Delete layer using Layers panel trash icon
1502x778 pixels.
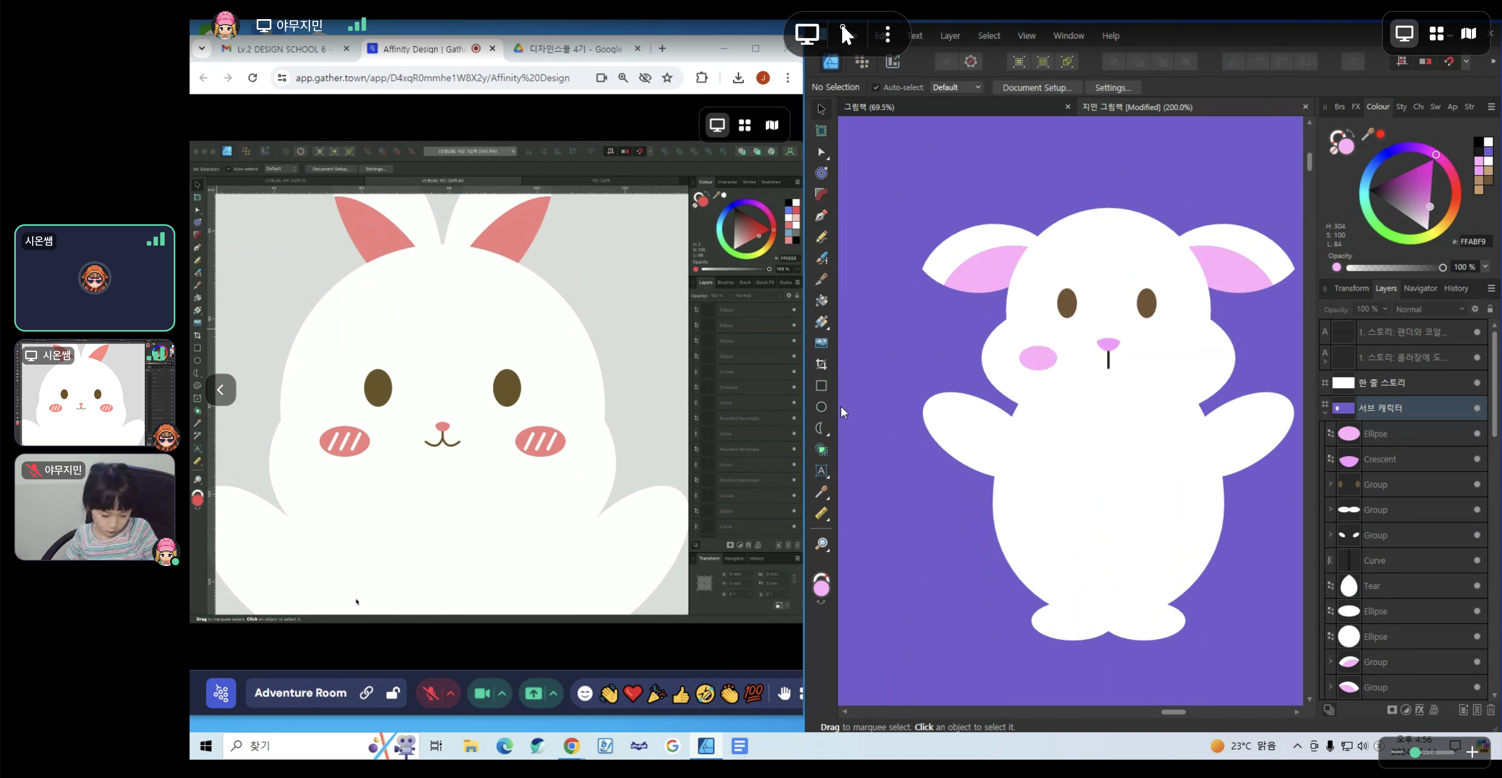pyautogui.click(x=1490, y=710)
